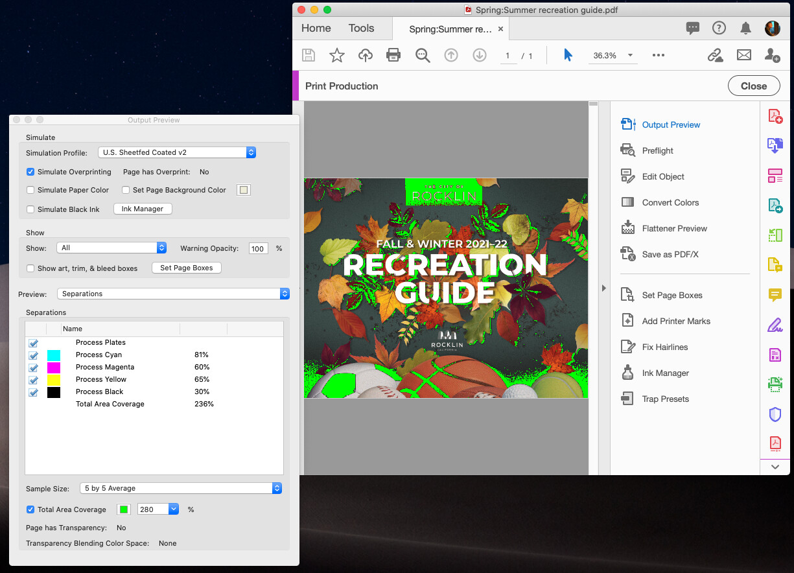
Task: Click the green Total Area Coverage swatch
Action: pos(123,509)
